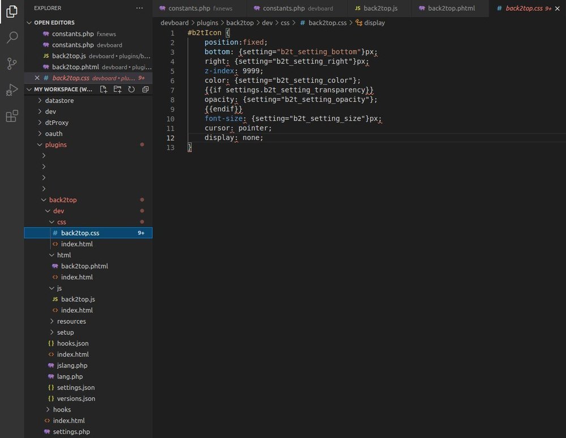Open the Extensions view icon
The image size is (566, 438).
click(x=11, y=116)
